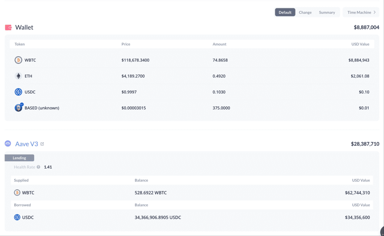
Task: Click the WBTC token icon in Wallet
Action: [18, 60]
